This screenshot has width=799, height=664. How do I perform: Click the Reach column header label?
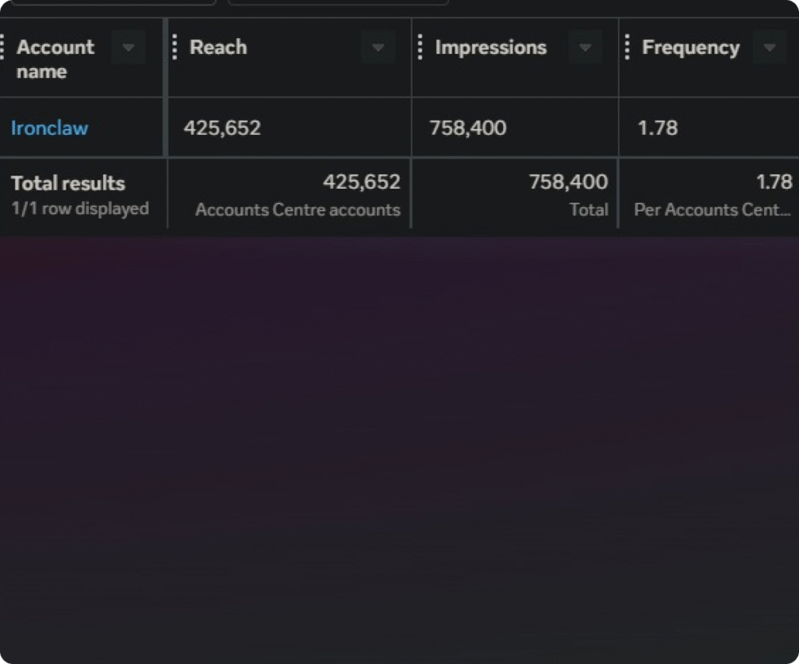pos(218,48)
